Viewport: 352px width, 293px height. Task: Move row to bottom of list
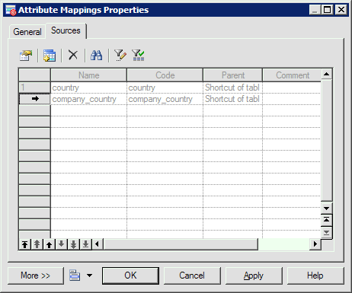point(86,244)
